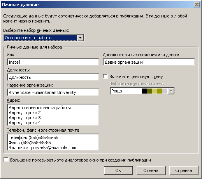This screenshot has height=179, width=202.
Task: Click the Отмена button
Action: [x=151, y=170]
